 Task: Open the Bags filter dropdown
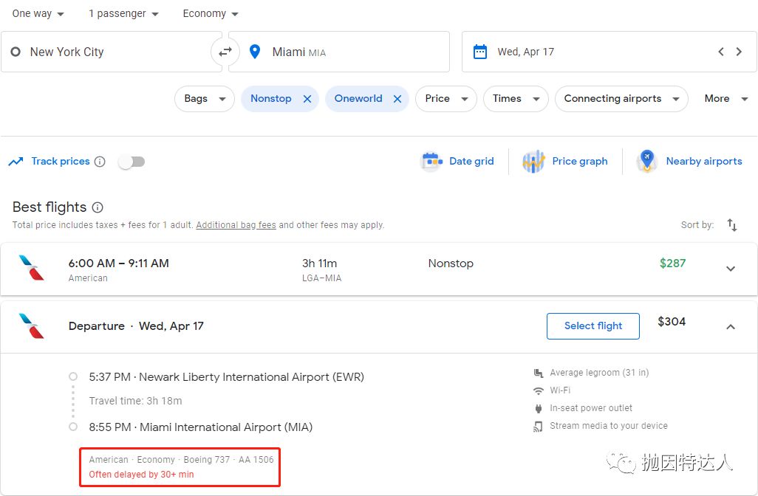click(x=205, y=99)
